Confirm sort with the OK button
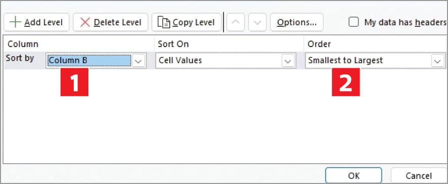This screenshot has height=184, width=448. tap(354, 175)
